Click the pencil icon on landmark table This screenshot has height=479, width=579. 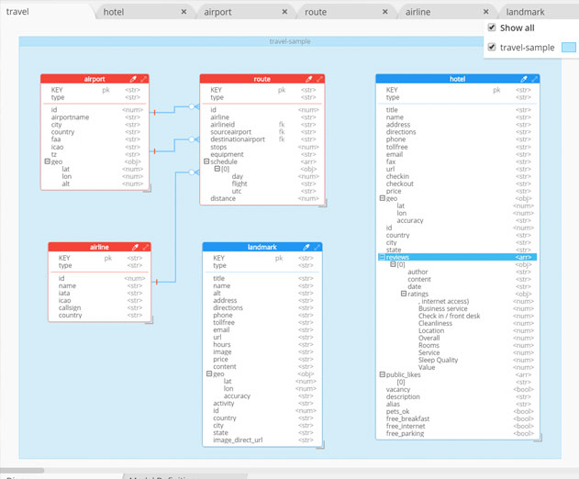306,247
